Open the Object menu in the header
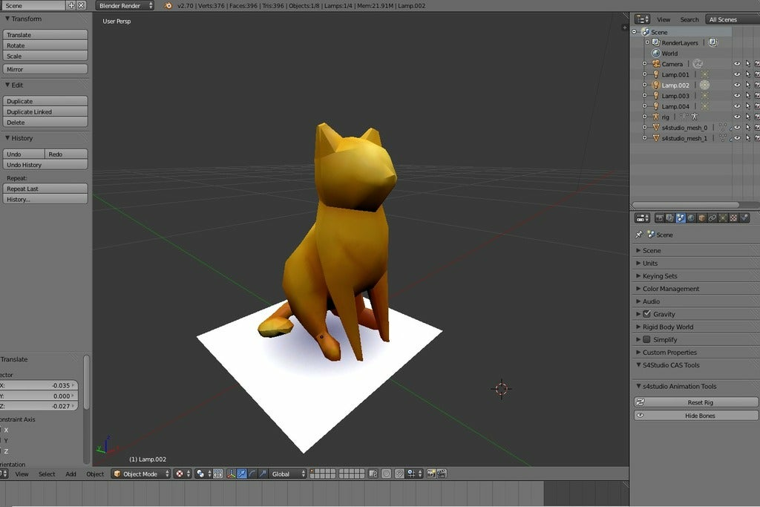Screen dimensions: 760x507 [x=94, y=474]
